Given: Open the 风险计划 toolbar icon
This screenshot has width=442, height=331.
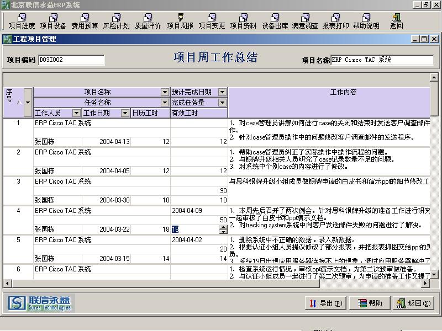Looking at the screenshot, I should tap(116, 22).
